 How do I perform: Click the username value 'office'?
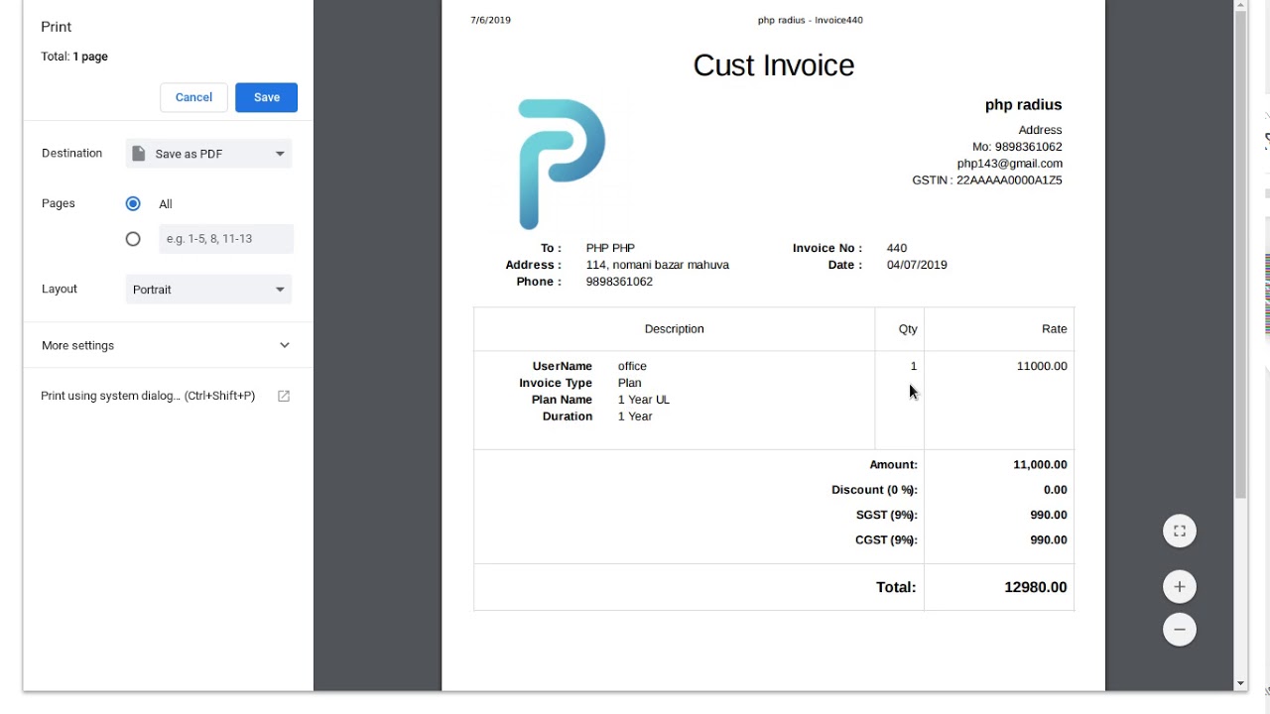[632, 366]
